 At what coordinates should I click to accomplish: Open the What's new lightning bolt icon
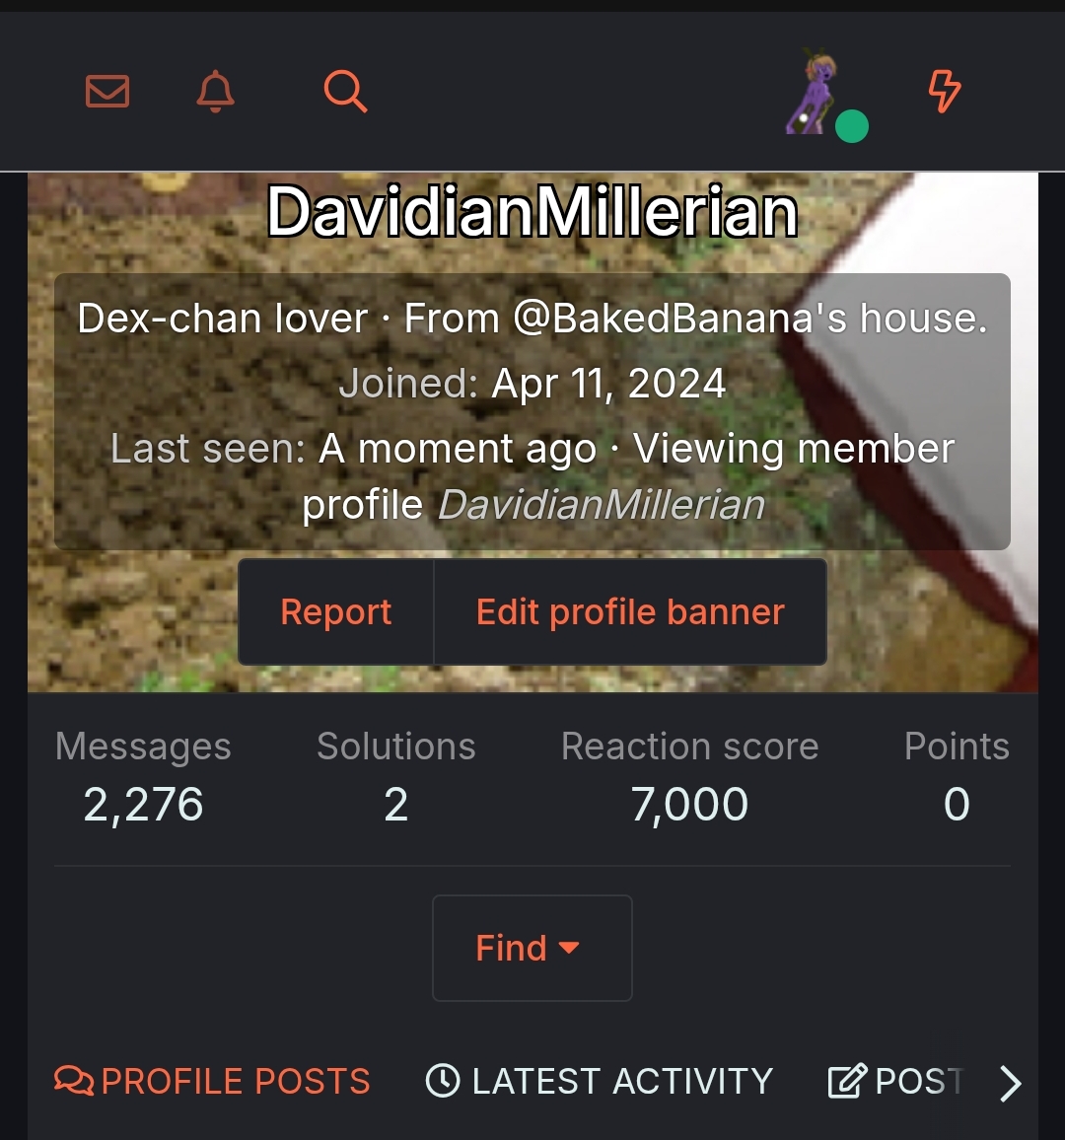tap(945, 92)
